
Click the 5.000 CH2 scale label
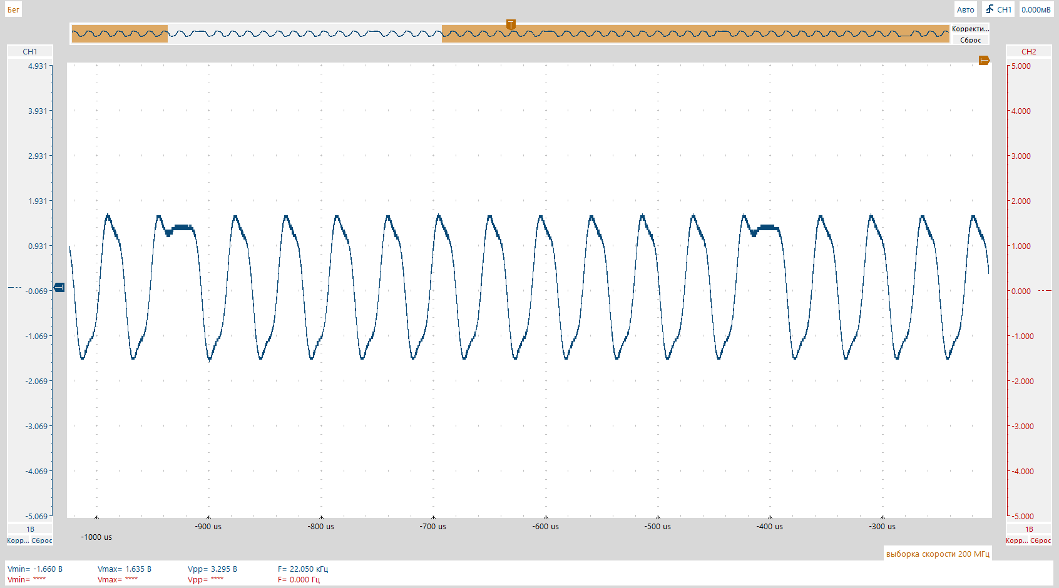coord(1021,66)
